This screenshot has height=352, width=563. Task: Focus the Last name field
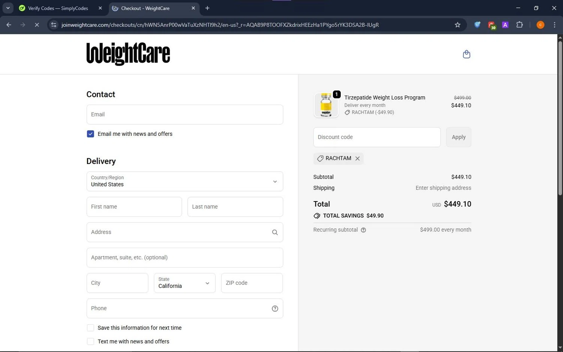click(235, 207)
